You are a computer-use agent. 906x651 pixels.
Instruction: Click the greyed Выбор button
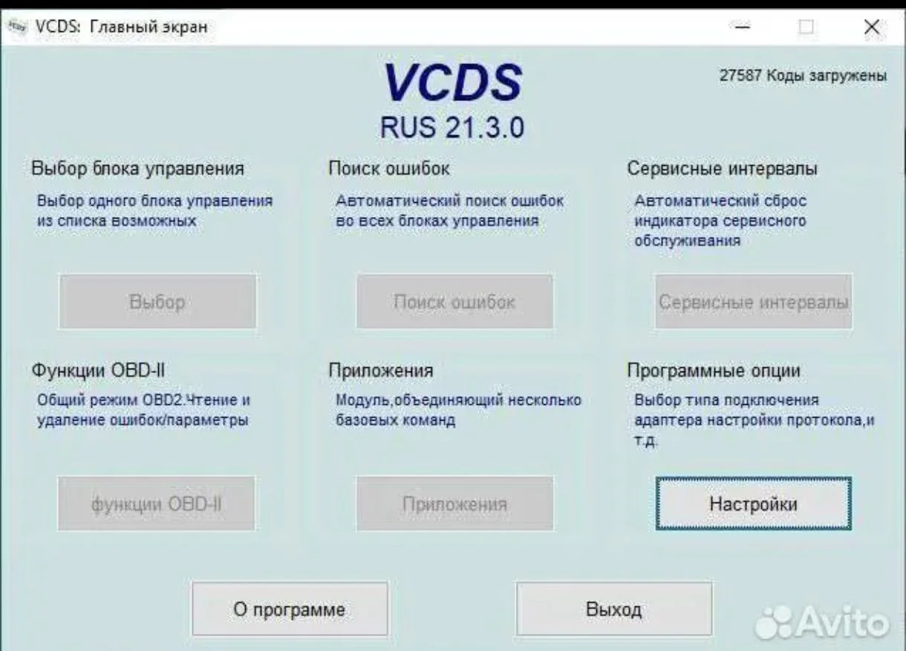click(157, 302)
